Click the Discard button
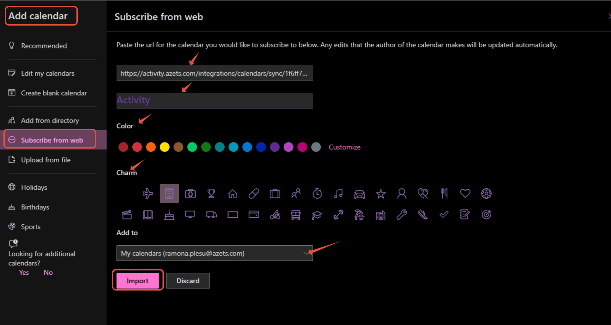Viewport: 611px width, 325px height. [x=188, y=281]
